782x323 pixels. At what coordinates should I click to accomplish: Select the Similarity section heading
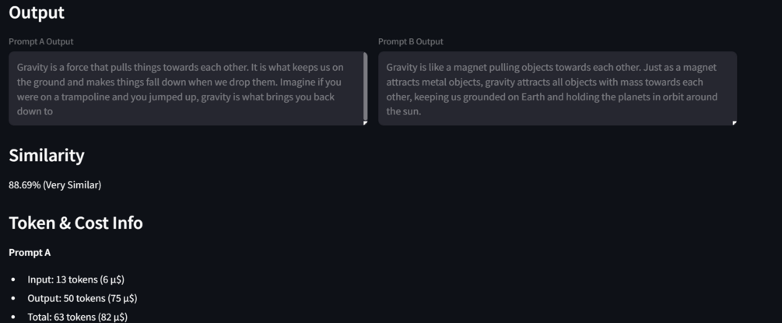(x=47, y=155)
